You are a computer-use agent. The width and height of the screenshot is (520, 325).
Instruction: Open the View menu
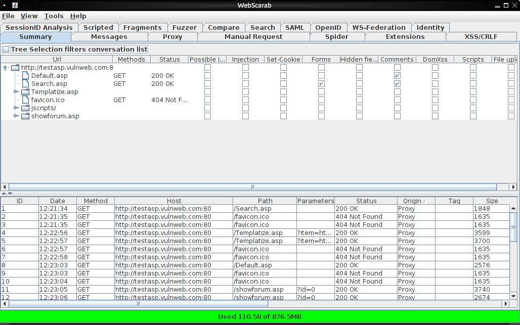[x=29, y=16]
